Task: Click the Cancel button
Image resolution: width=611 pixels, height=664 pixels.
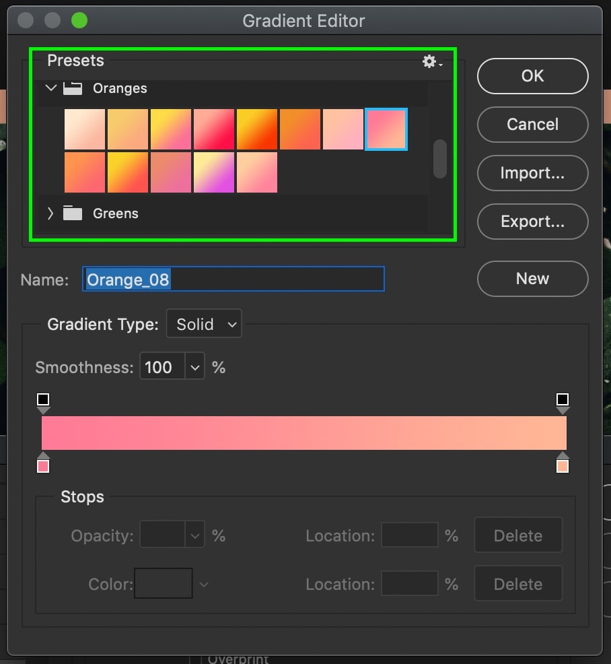Action: [533, 125]
